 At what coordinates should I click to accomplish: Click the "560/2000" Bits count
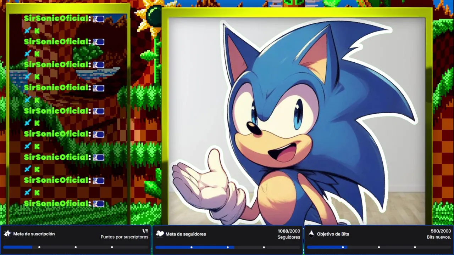441,231
